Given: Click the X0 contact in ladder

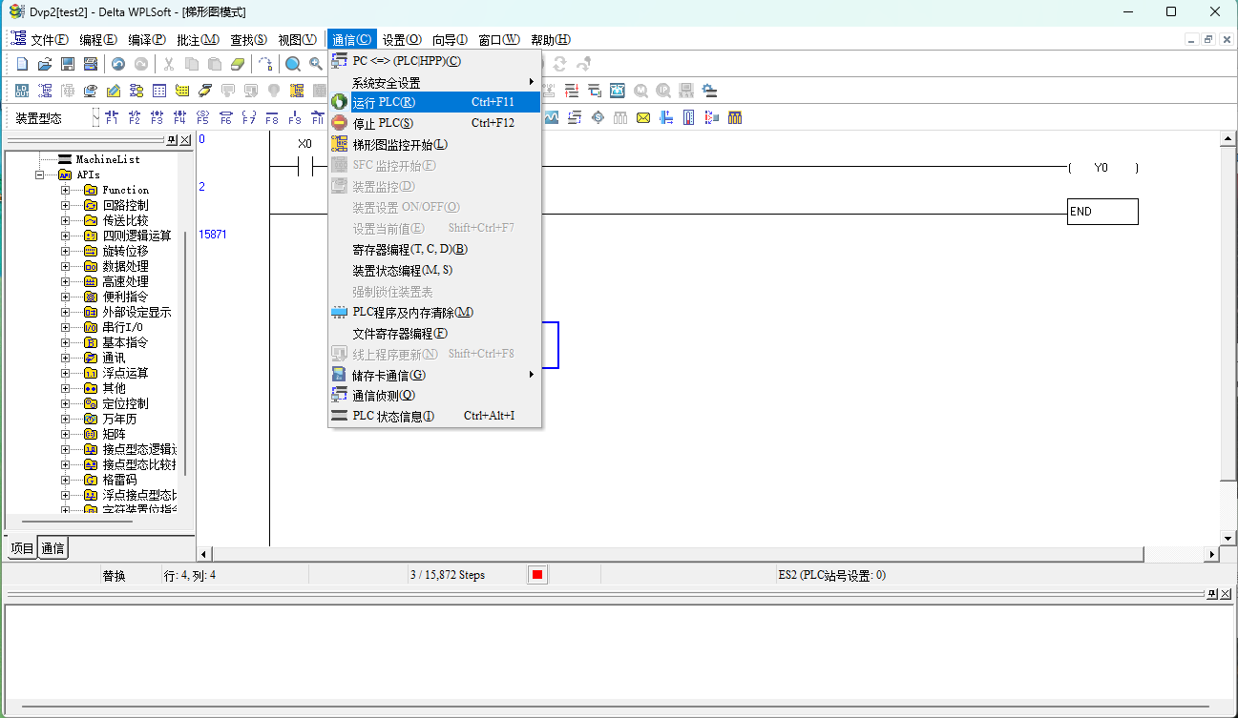Looking at the screenshot, I should (305, 167).
